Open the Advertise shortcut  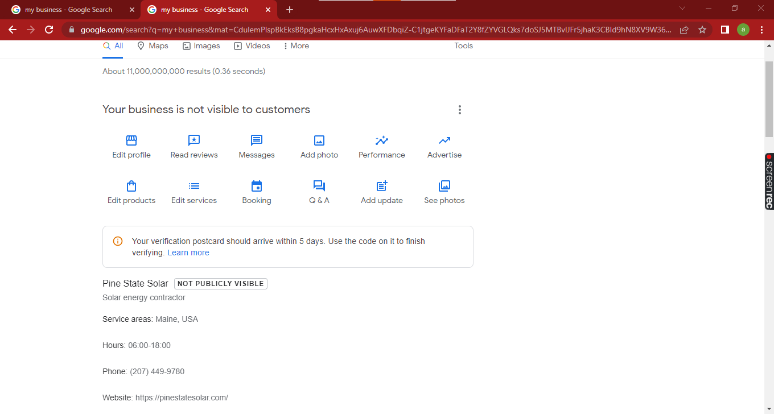pos(444,147)
